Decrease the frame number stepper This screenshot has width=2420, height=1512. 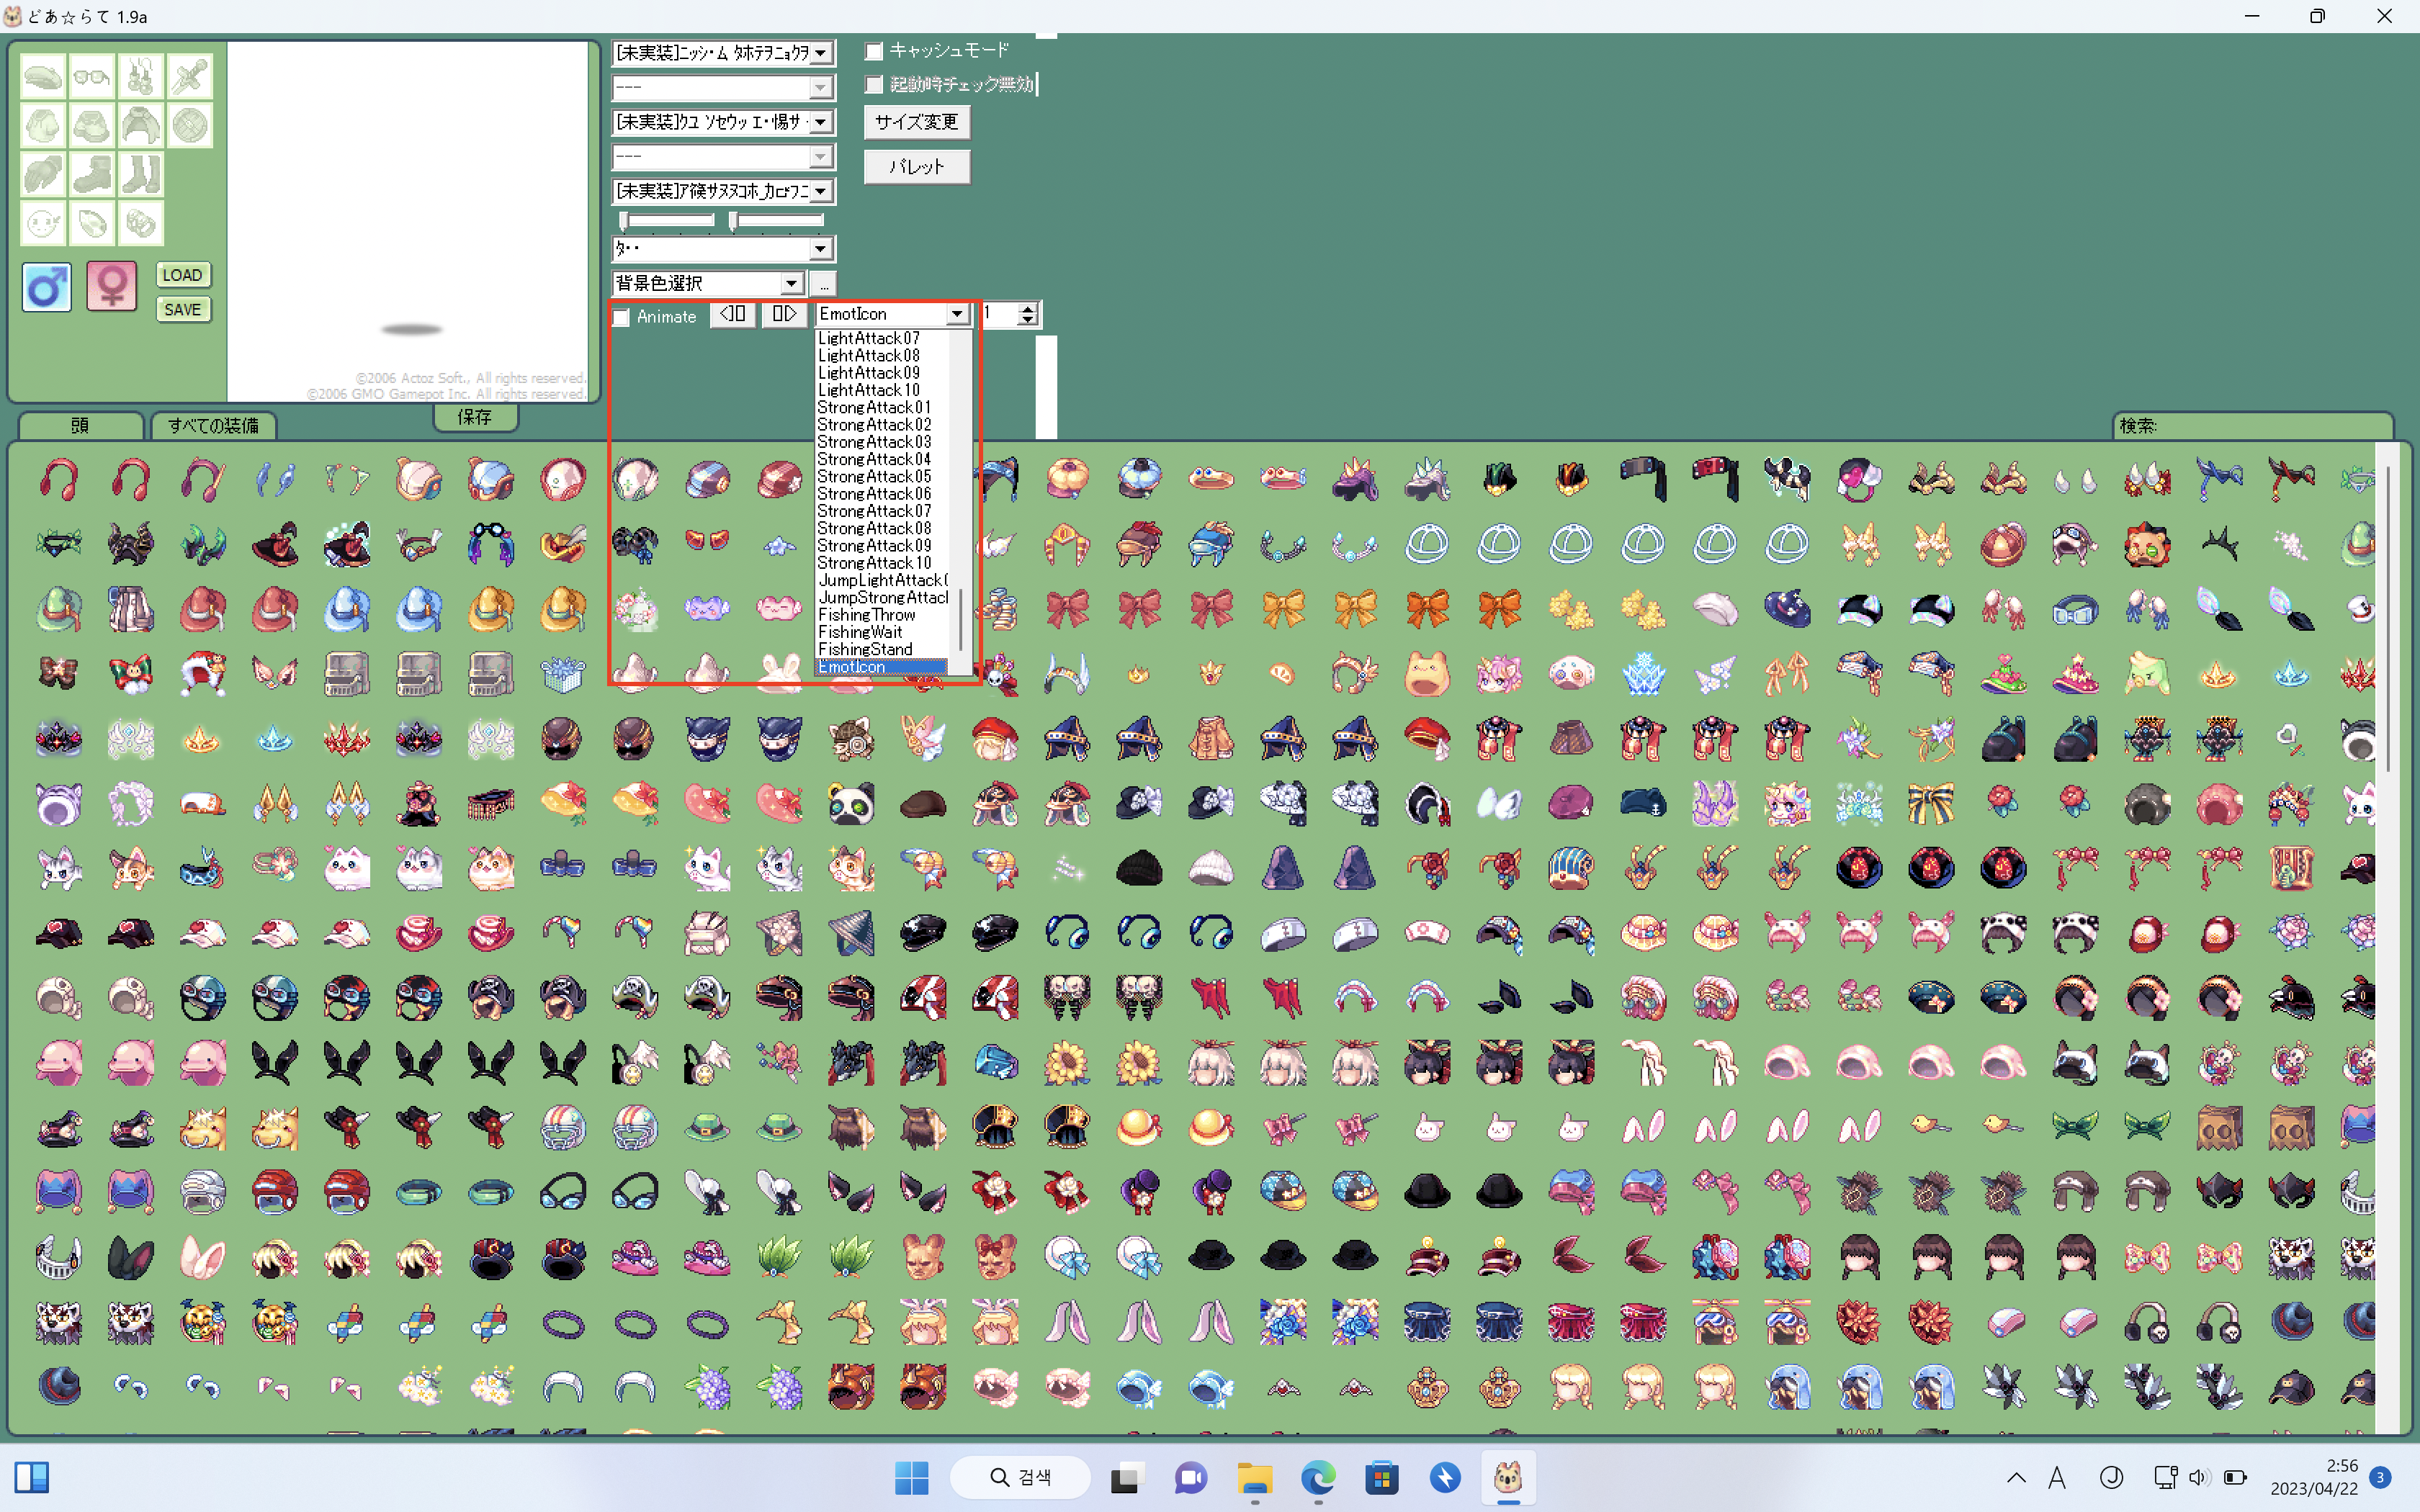(x=1028, y=321)
